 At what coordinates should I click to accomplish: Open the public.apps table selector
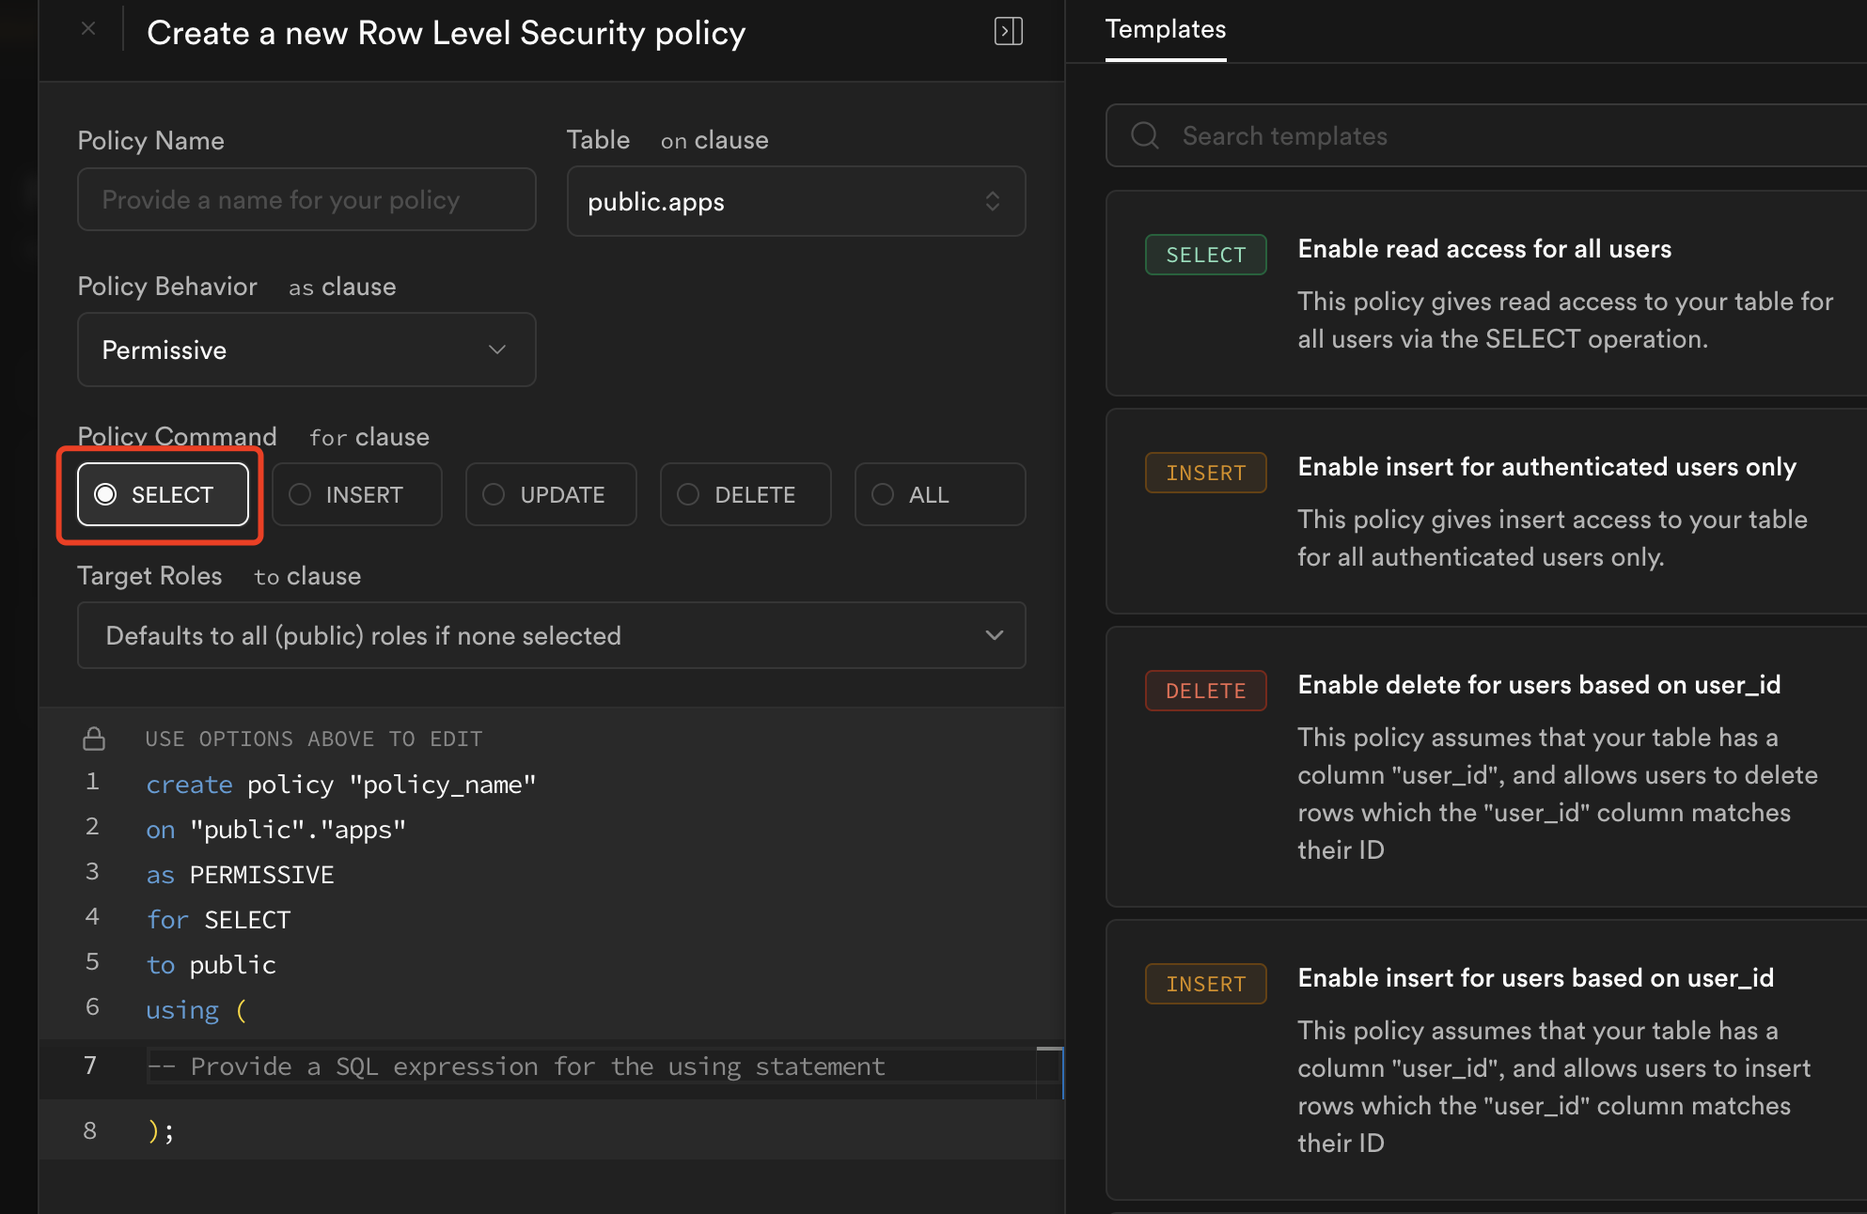pos(795,201)
